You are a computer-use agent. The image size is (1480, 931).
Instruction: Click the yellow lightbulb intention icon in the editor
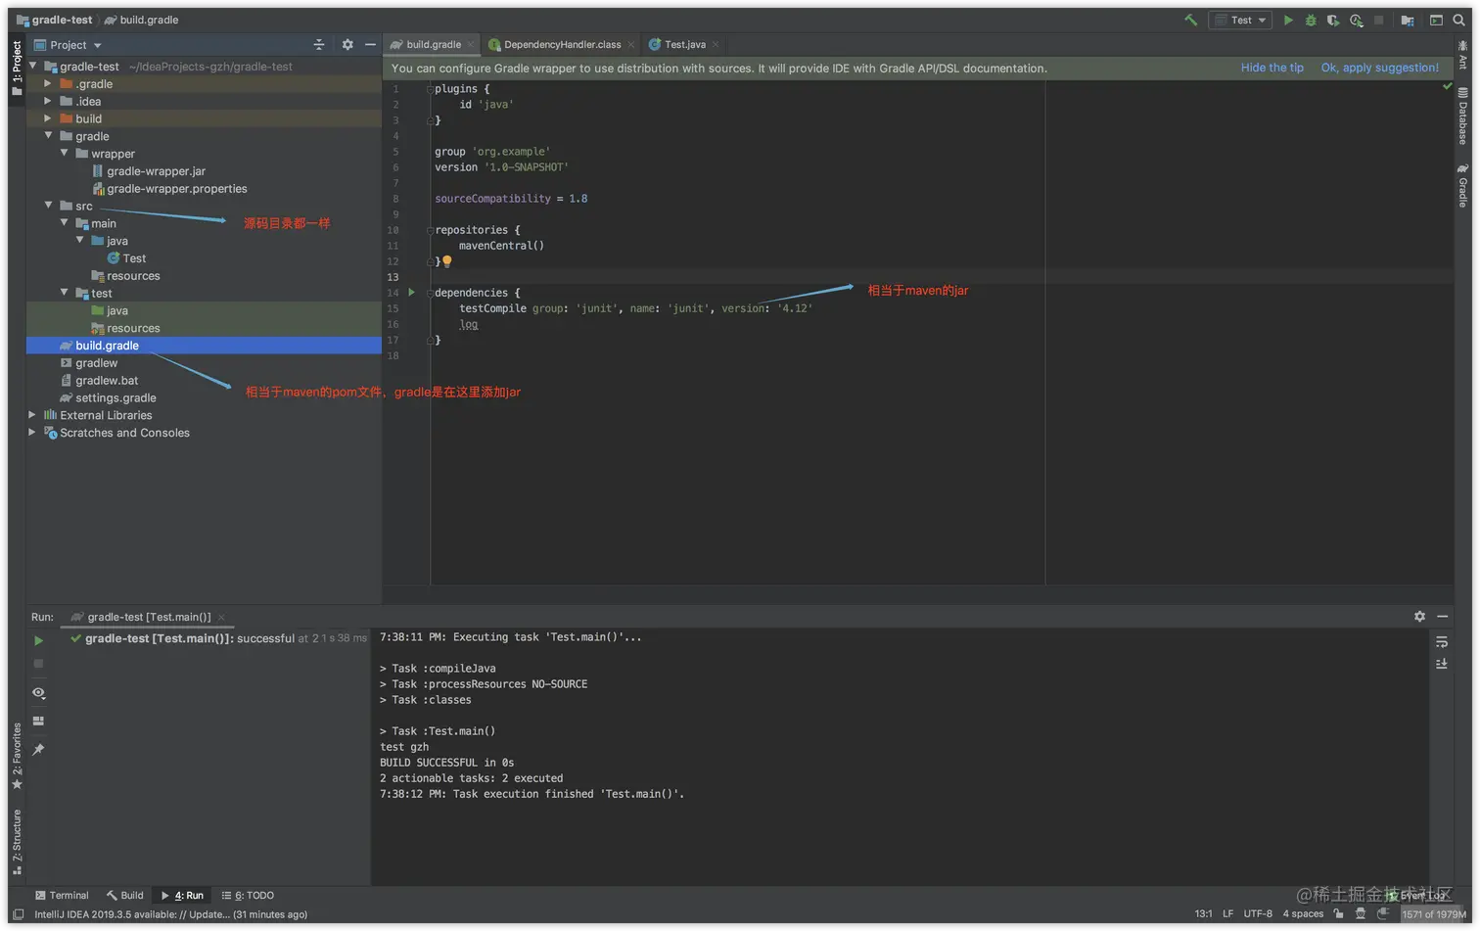[447, 261]
